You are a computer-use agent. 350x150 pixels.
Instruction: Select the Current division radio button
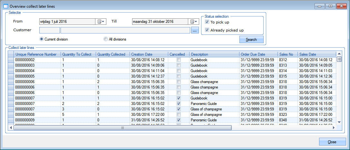42,39
